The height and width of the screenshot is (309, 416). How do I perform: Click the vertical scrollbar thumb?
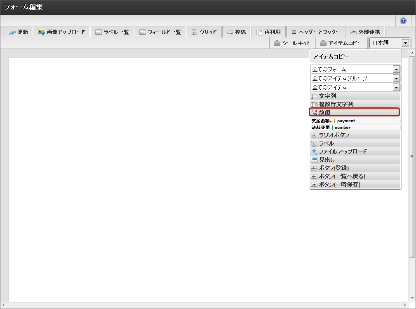click(412, 157)
